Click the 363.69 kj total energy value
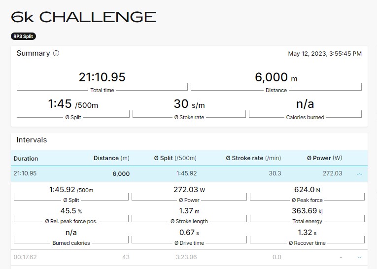377x269 pixels. [307, 211]
